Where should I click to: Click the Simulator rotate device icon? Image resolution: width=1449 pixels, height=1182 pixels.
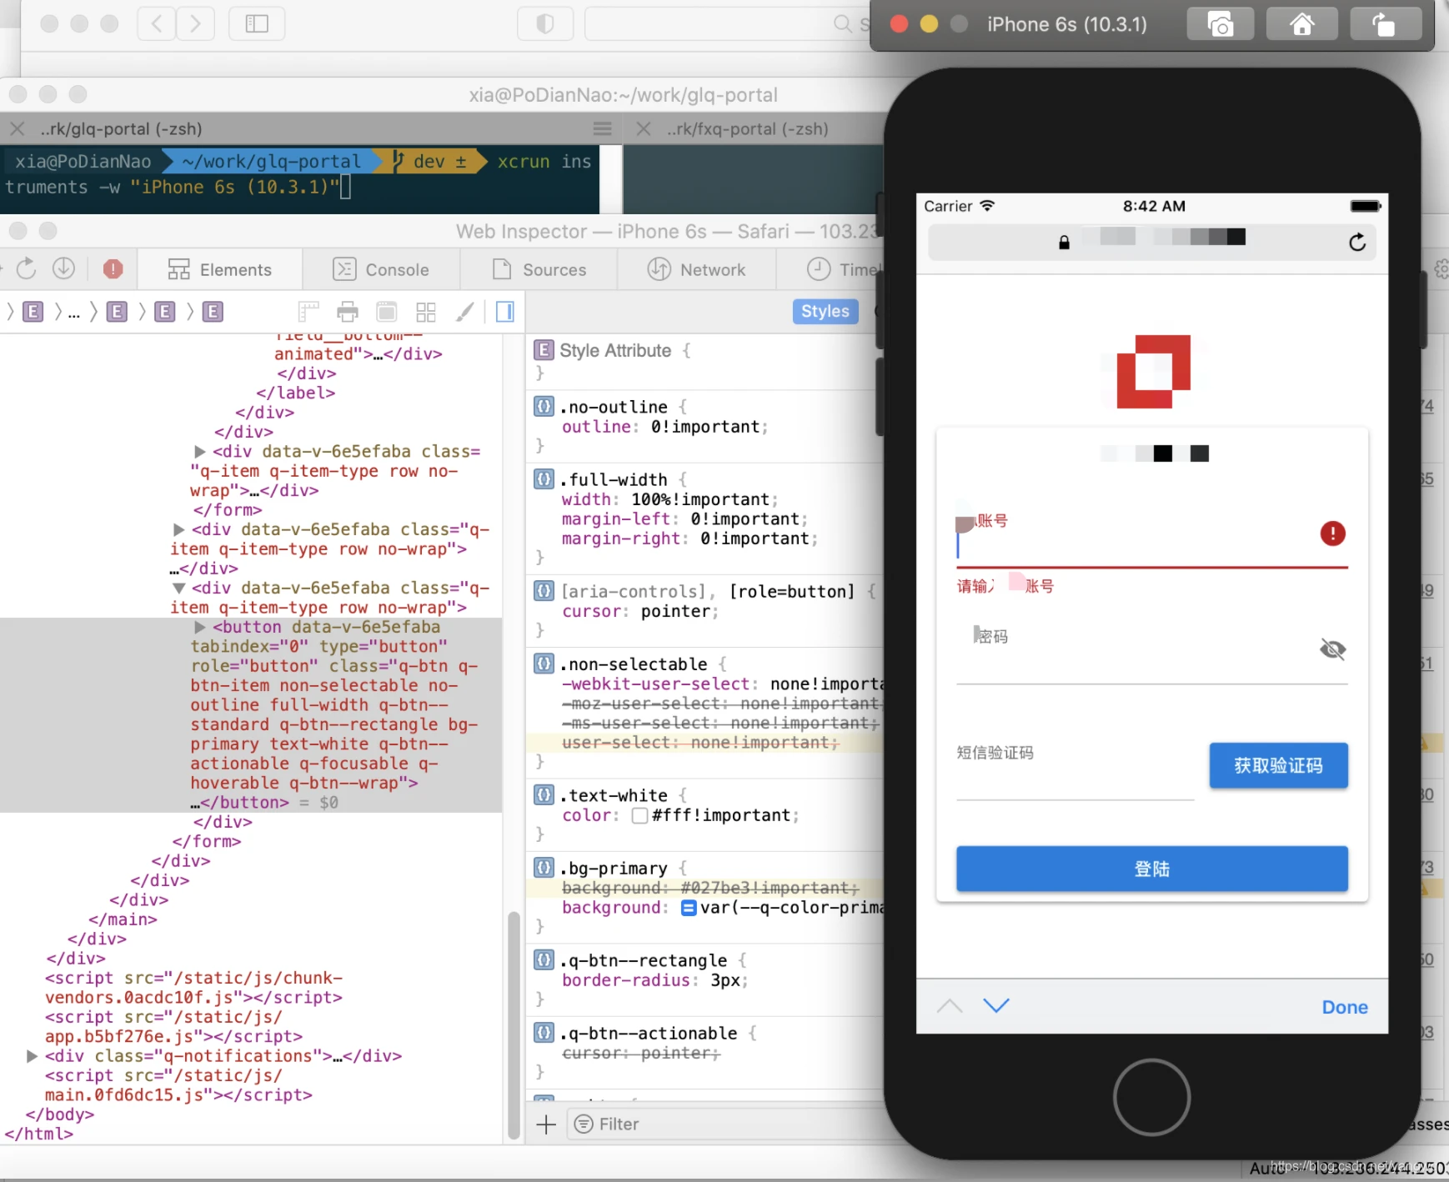(1384, 24)
